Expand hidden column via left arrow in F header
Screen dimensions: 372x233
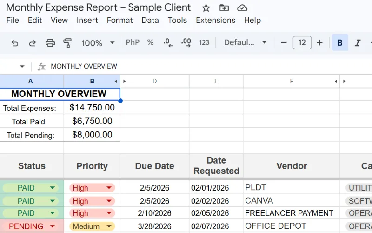click(x=336, y=82)
